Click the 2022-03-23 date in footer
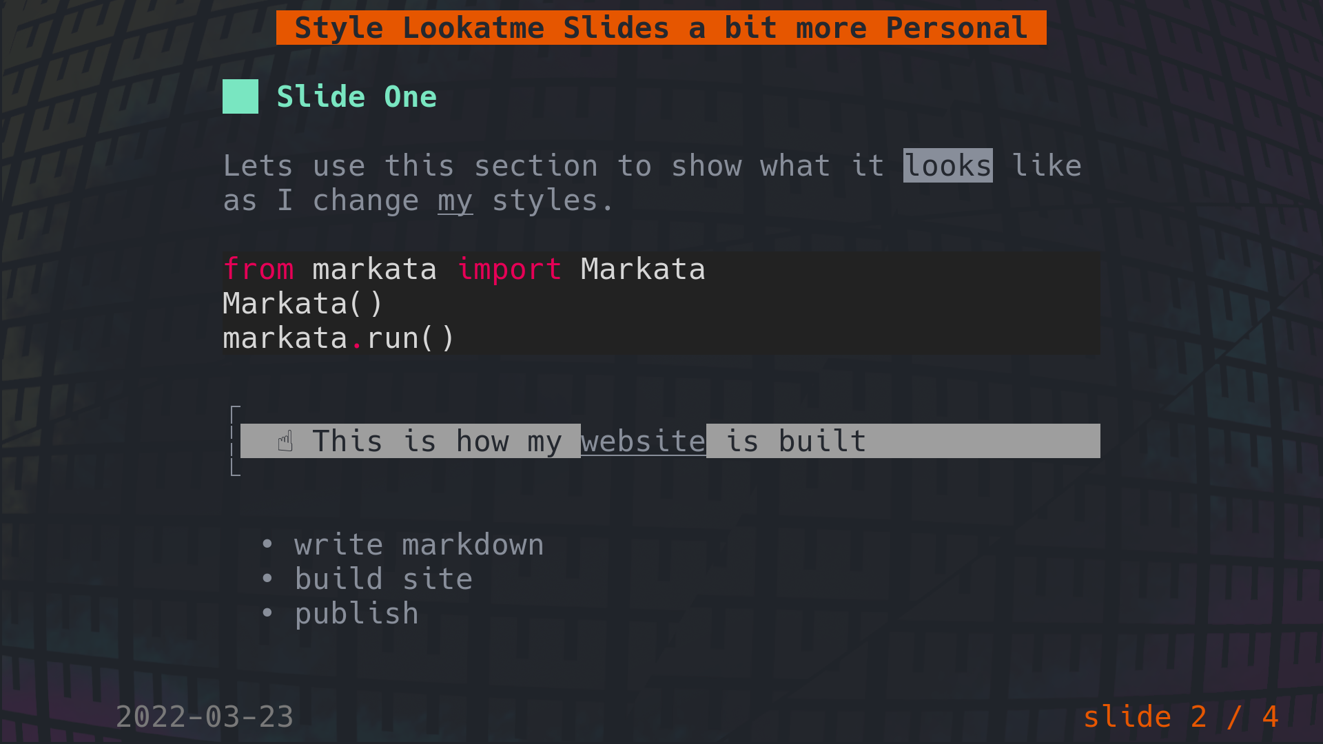1323x744 pixels. [205, 716]
